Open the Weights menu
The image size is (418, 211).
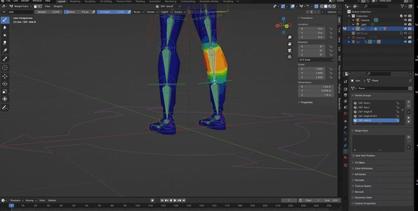pyautogui.click(x=58, y=7)
